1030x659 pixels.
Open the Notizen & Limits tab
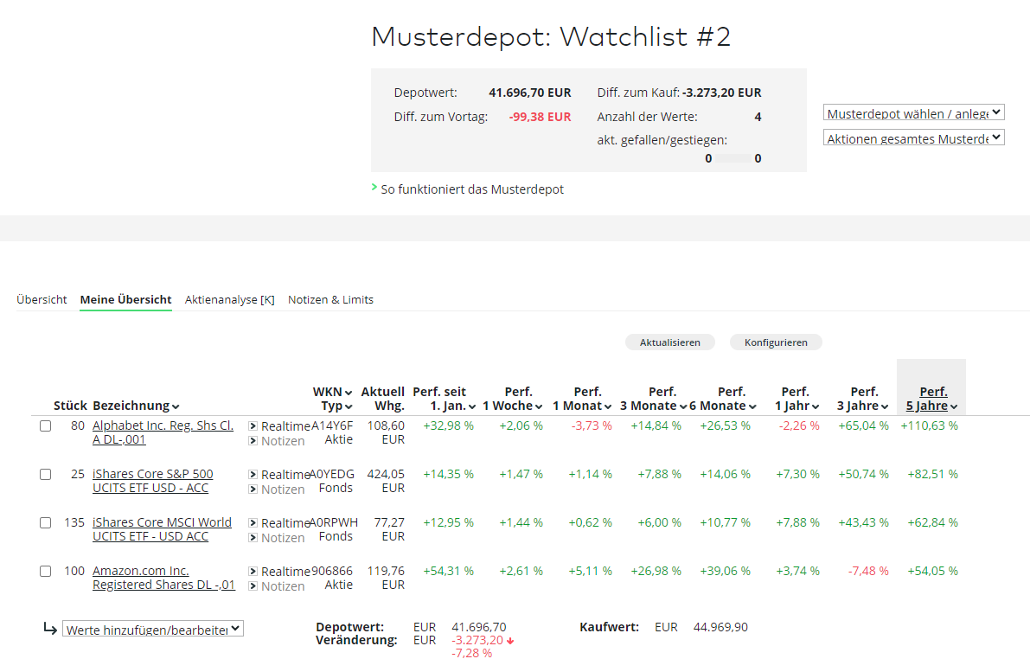[330, 299]
